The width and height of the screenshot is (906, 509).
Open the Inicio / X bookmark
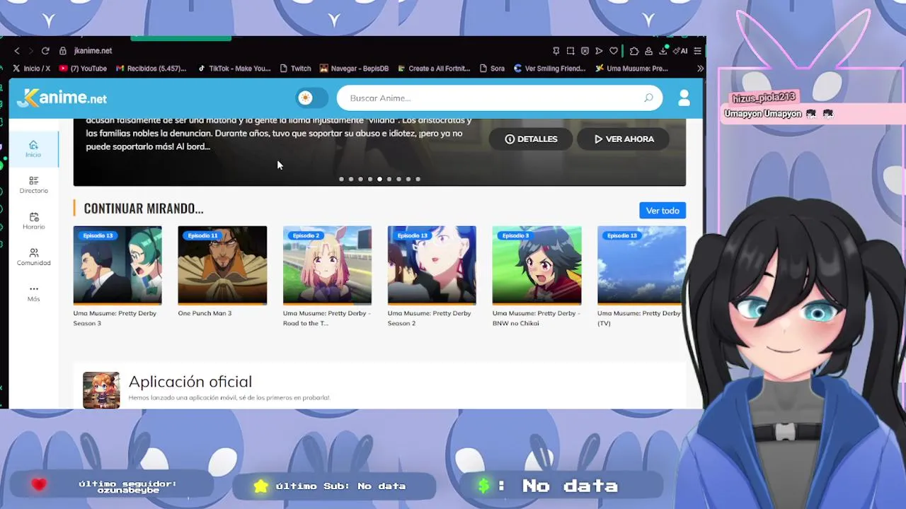pos(31,69)
